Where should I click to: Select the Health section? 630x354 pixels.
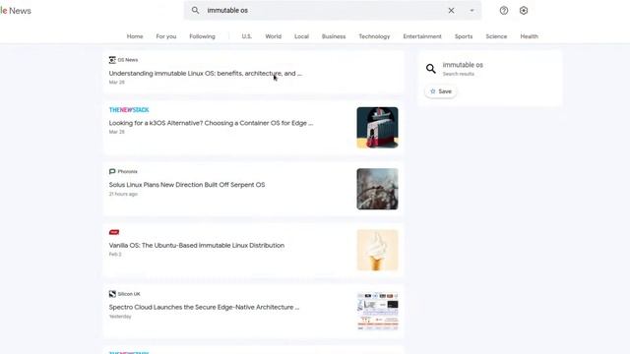pyautogui.click(x=530, y=36)
